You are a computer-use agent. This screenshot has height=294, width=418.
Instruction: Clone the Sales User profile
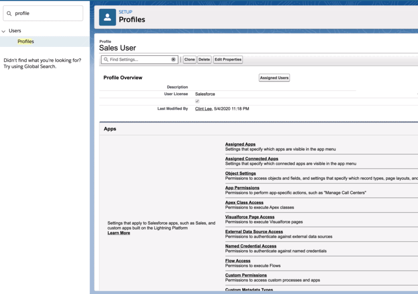pos(190,59)
